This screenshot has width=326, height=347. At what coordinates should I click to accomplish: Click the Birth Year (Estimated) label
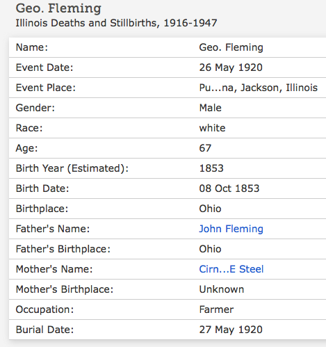tap(72, 168)
